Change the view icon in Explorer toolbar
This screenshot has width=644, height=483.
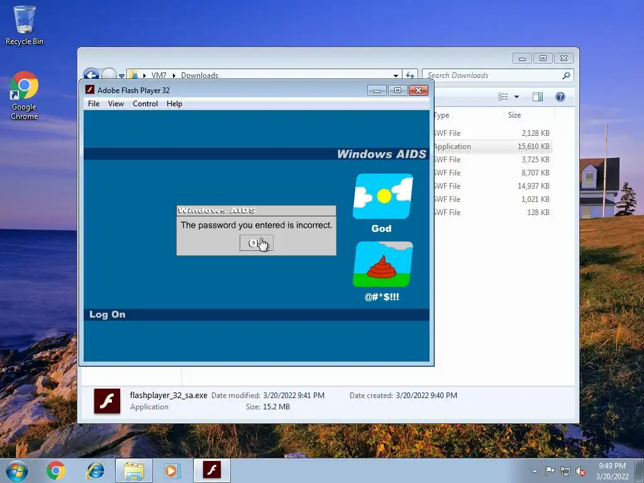click(x=502, y=96)
